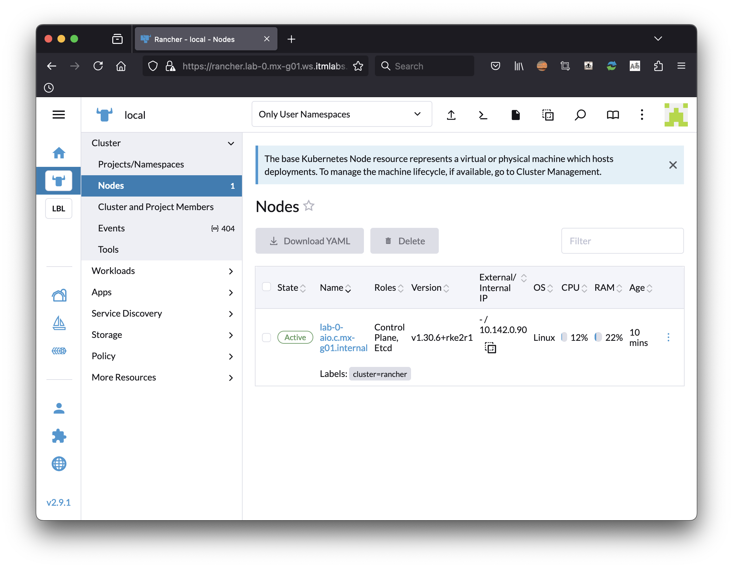Toggle the select-all nodes checkbox
The image size is (733, 568).
[266, 287]
